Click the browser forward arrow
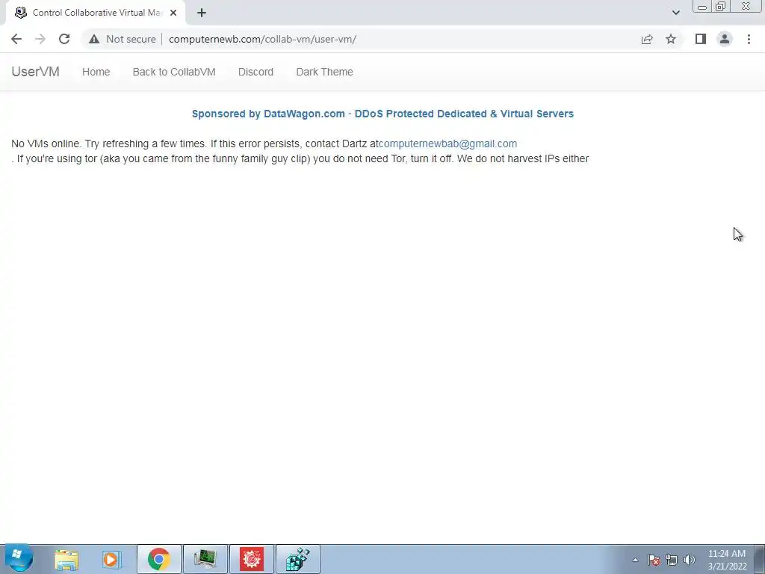Viewport: 765px width, 574px height. (x=40, y=39)
